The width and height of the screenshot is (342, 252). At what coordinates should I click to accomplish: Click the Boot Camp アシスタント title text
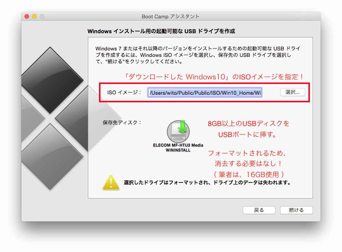(170, 16)
